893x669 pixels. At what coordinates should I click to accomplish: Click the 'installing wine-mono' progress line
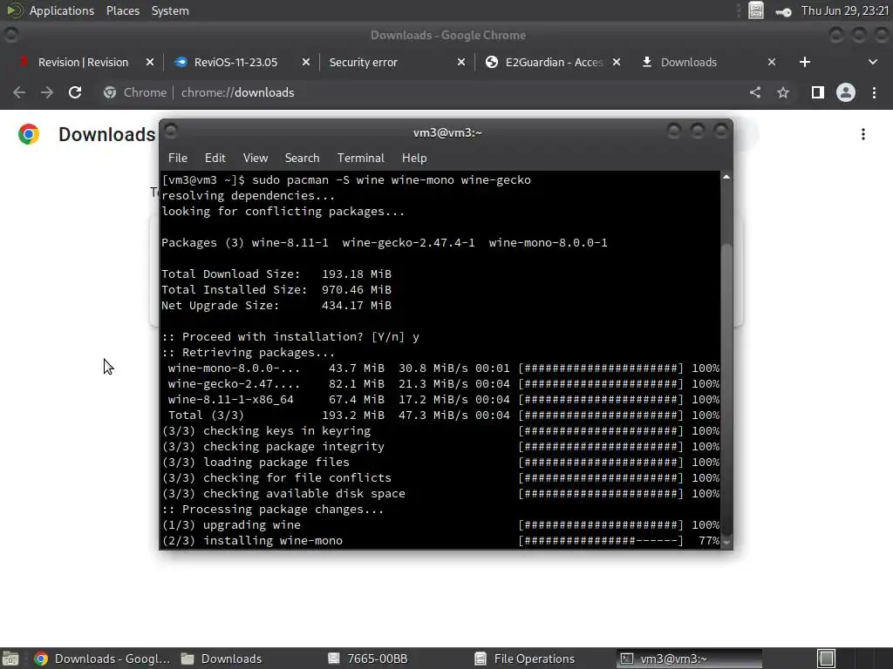(440, 541)
